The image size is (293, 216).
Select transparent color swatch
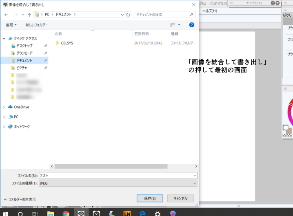pos(287,135)
